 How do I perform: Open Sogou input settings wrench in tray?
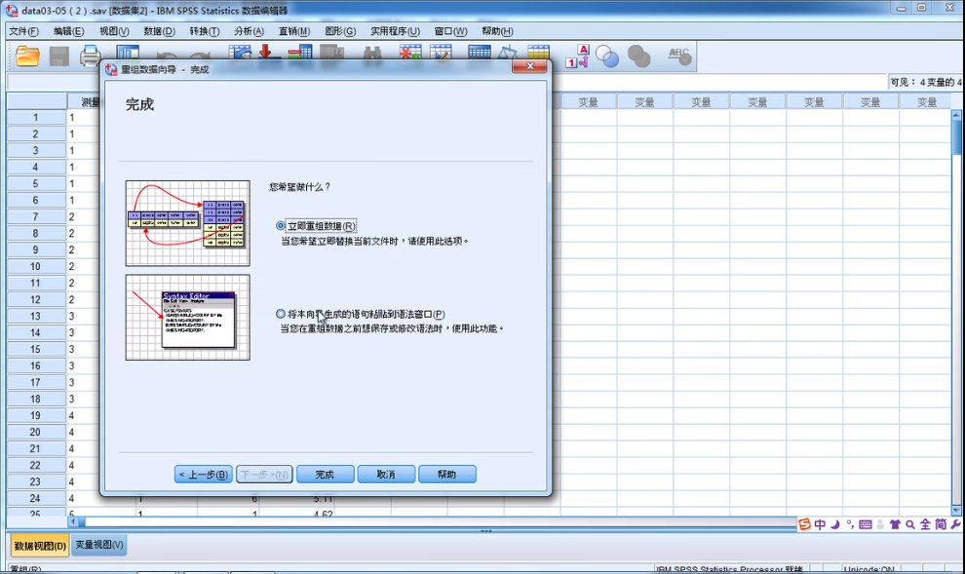pos(956,524)
